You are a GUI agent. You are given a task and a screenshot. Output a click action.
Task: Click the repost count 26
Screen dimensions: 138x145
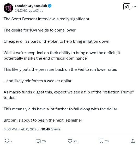(x=44, y=141)
